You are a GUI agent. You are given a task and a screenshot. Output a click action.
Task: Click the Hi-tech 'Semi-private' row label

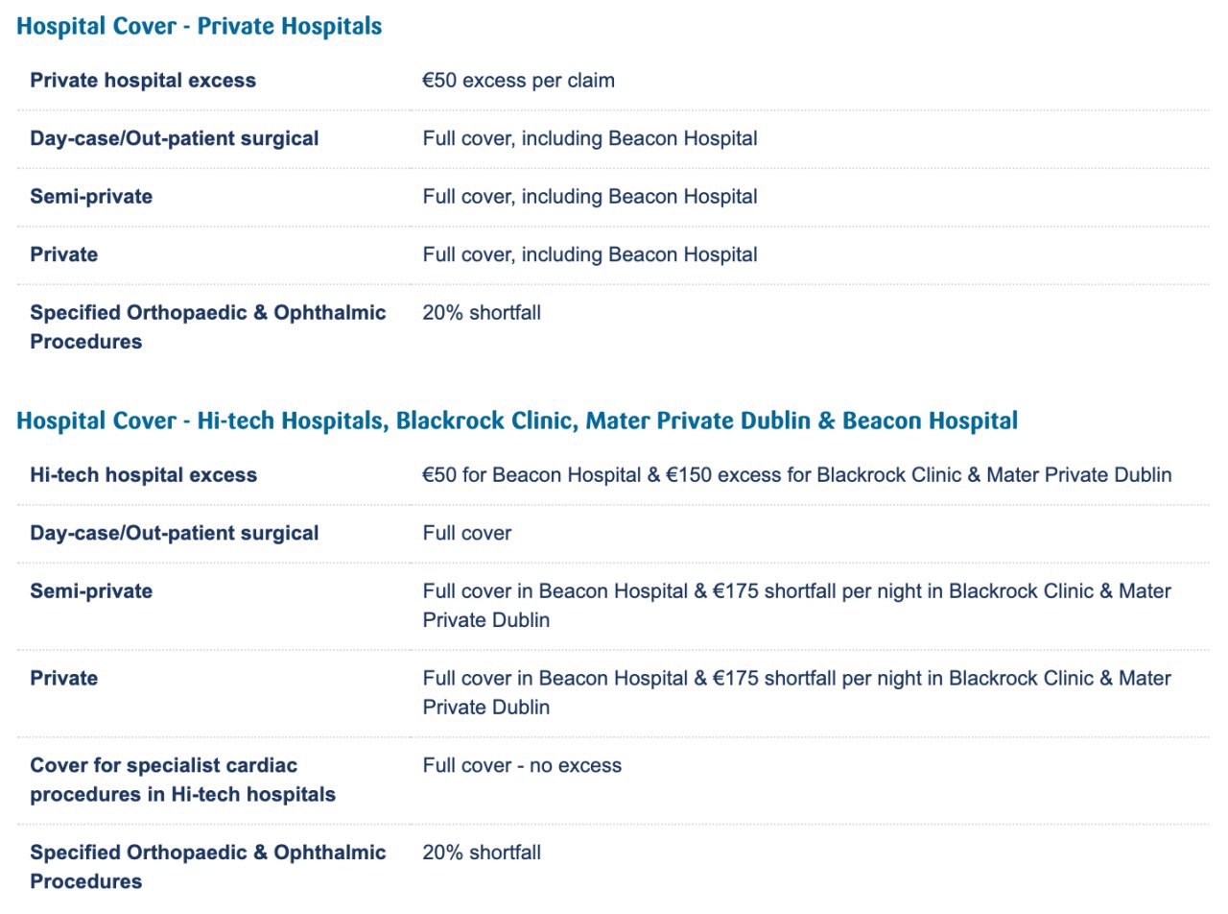pos(91,591)
